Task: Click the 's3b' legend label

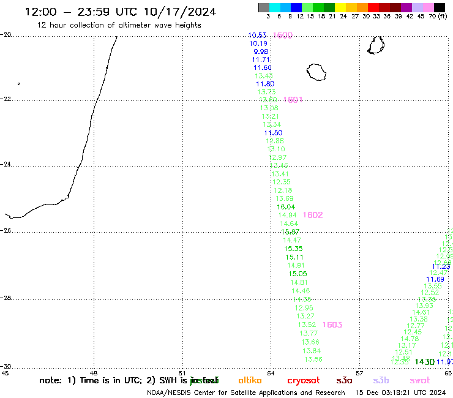Action: pos(381,380)
